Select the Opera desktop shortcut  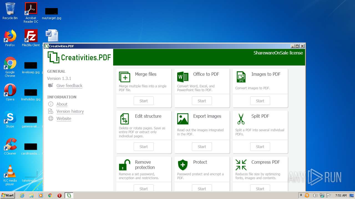tap(10, 92)
